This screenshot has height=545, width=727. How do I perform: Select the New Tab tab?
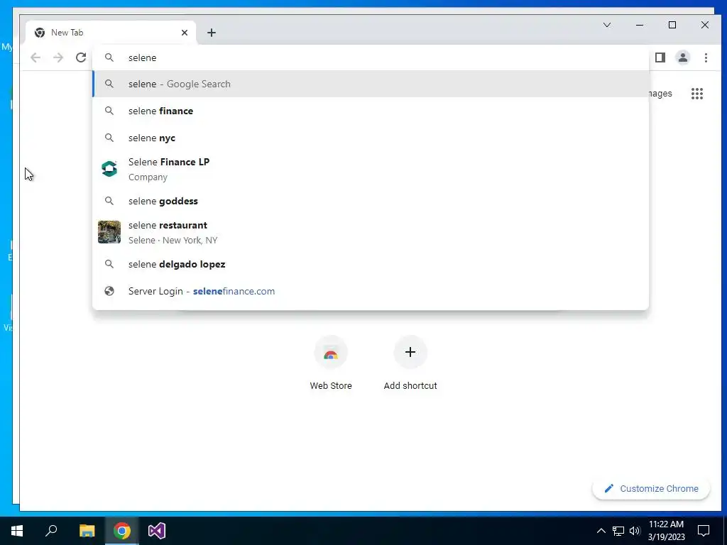[111, 33]
